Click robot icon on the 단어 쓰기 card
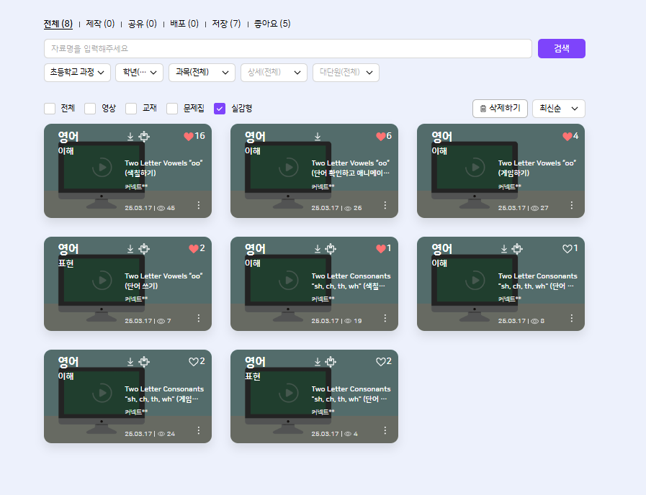 144,249
